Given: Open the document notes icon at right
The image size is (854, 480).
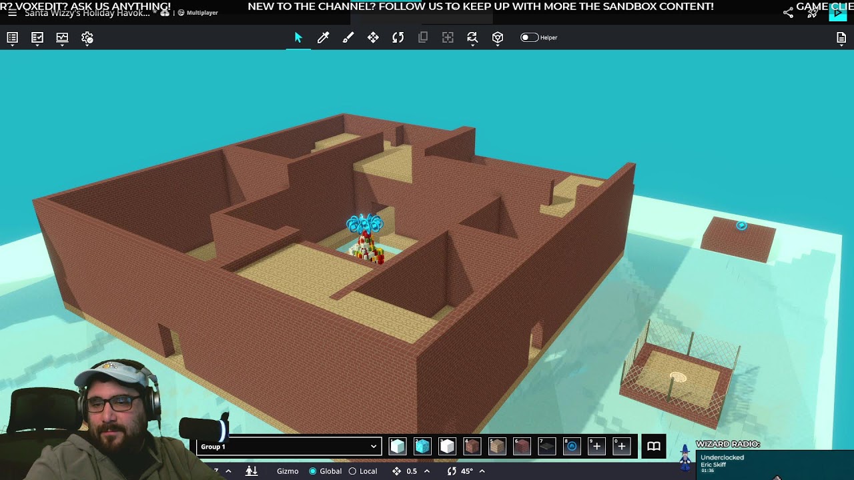Looking at the screenshot, I should (x=841, y=38).
